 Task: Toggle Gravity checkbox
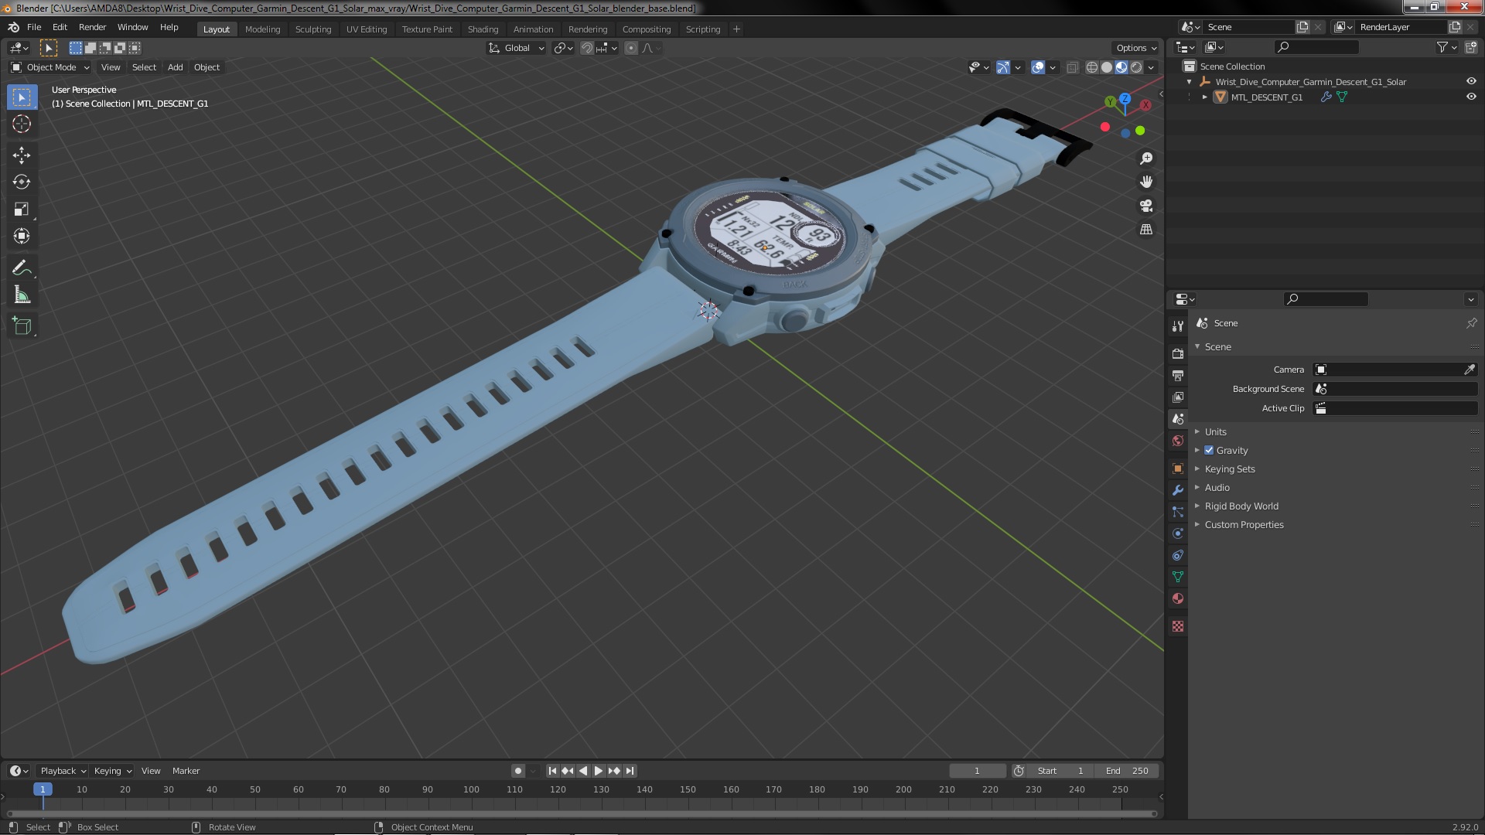[x=1209, y=450]
